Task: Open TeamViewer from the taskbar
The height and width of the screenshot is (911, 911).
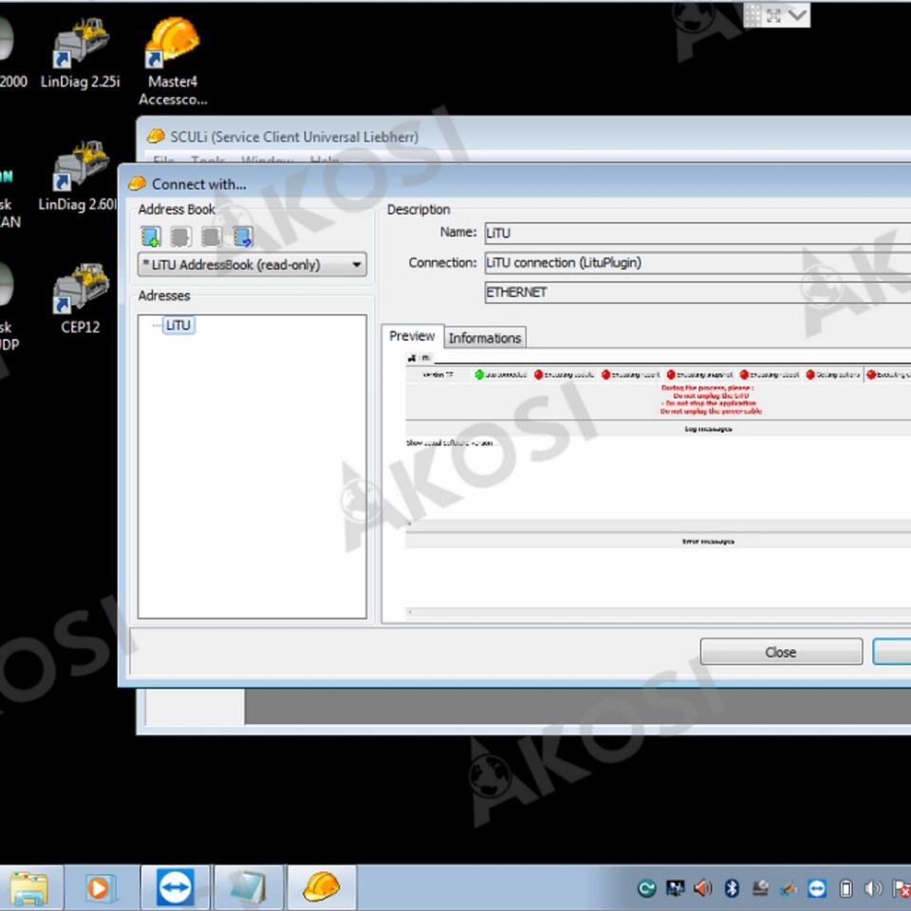Action: [x=176, y=887]
